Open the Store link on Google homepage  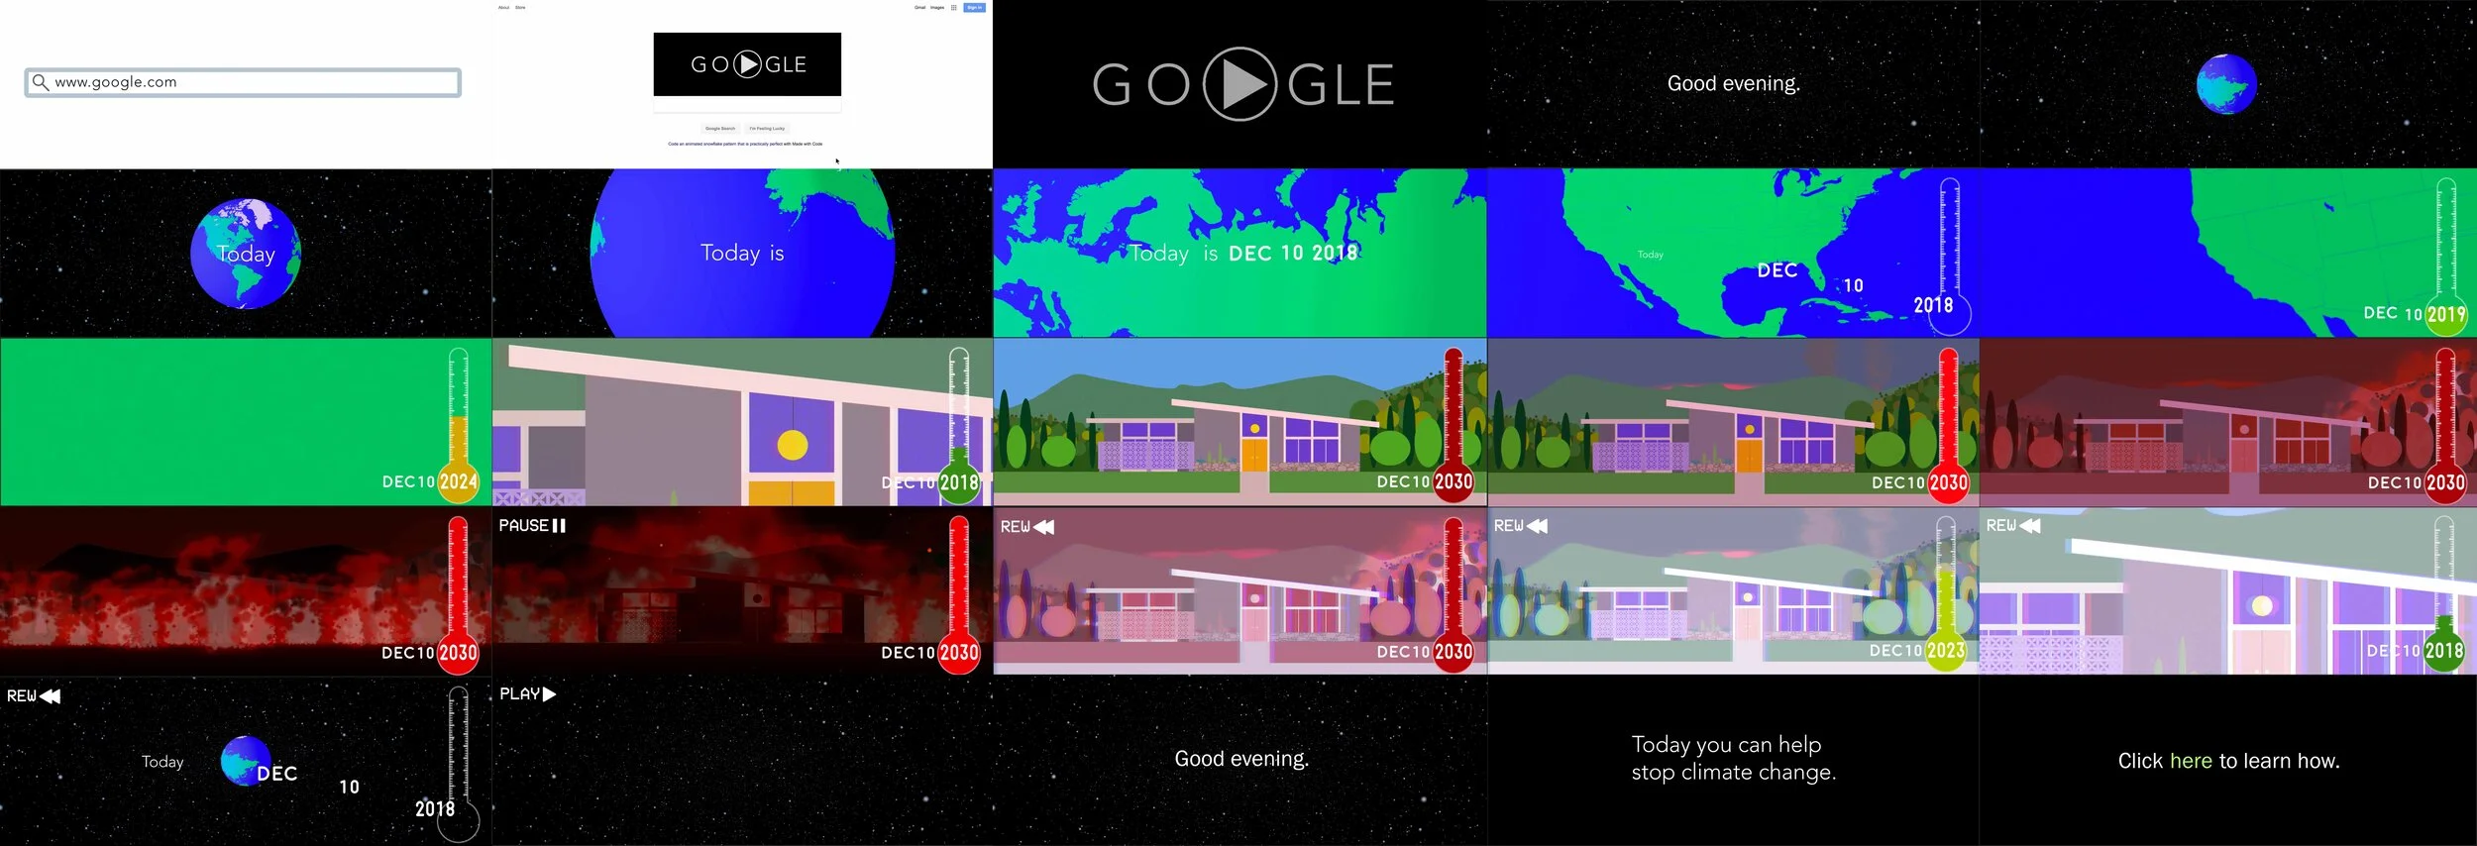520,8
